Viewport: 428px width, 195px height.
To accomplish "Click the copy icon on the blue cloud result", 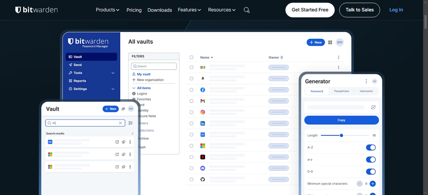I will [x=123, y=142].
